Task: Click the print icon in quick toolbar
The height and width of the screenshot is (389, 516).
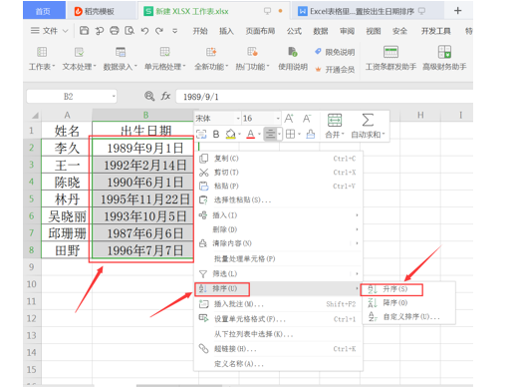Action: (115, 31)
